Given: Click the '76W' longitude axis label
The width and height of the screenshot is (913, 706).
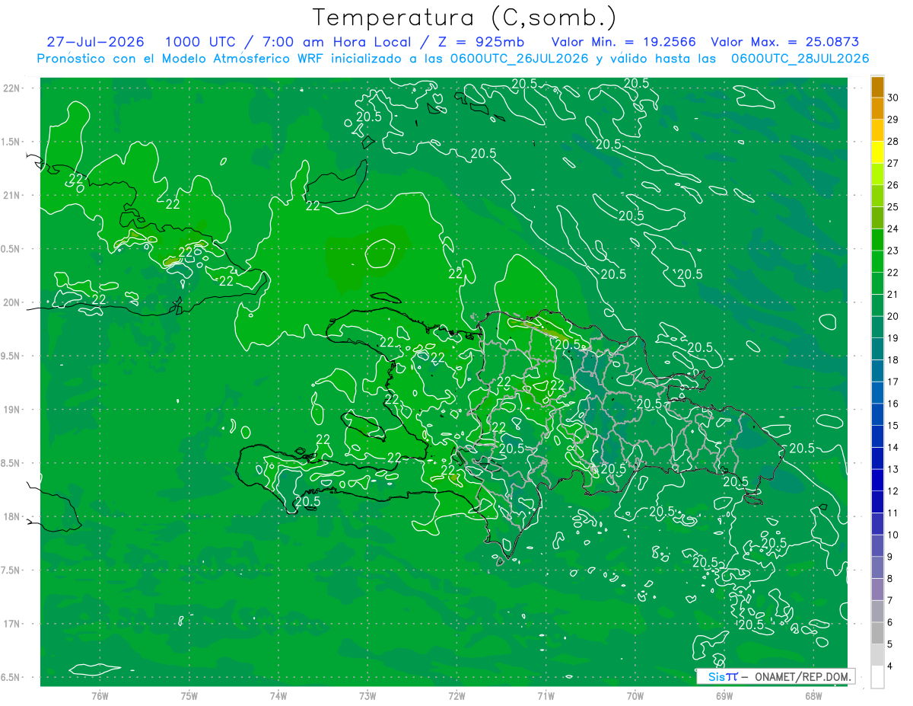Looking at the screenshot, I should 100,696.
